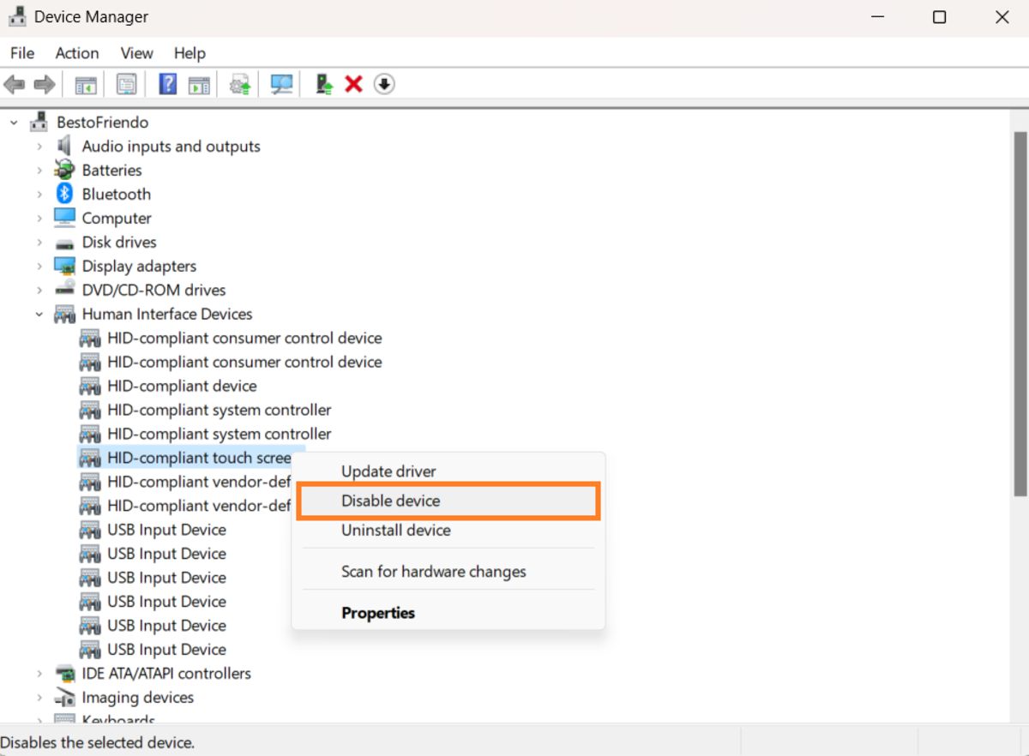Image resolution: width=1029 pixels, height=756 pixels.
Task: Collapse the Human Interface Devices category
Action: 38,314
